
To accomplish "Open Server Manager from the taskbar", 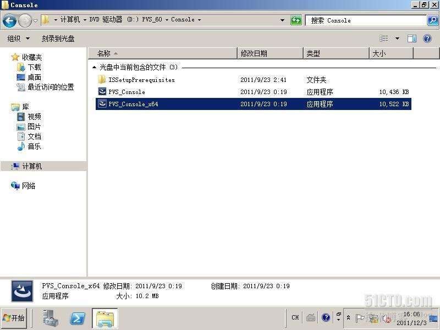I will tap(51, 318).
